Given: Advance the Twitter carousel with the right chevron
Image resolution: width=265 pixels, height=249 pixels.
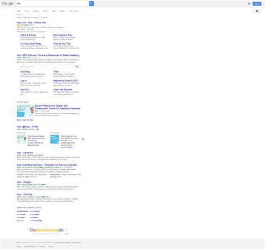Looking at the screenshot, I should (x=83, y=139).
